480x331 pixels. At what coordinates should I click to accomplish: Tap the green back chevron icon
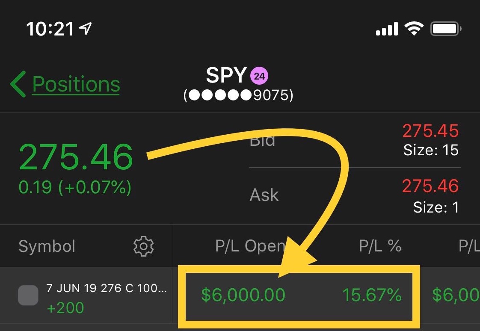tap(18, 84)
